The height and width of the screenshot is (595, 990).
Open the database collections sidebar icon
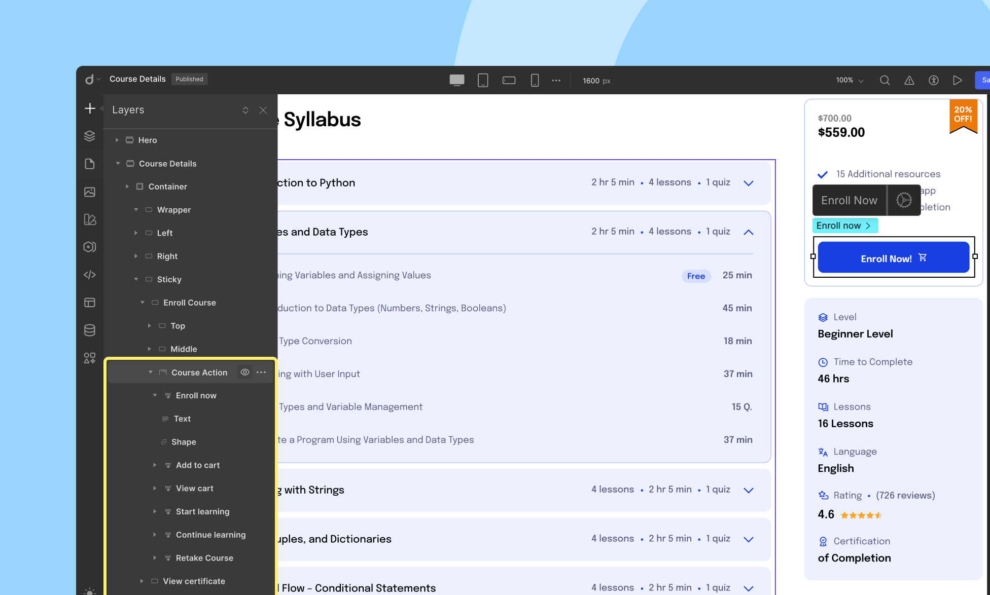pyautogui.click(x=90, y=330)
